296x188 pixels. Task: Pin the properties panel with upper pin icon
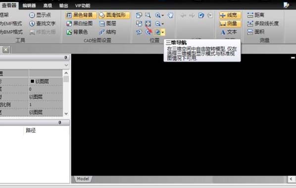[x=66, y=57]
